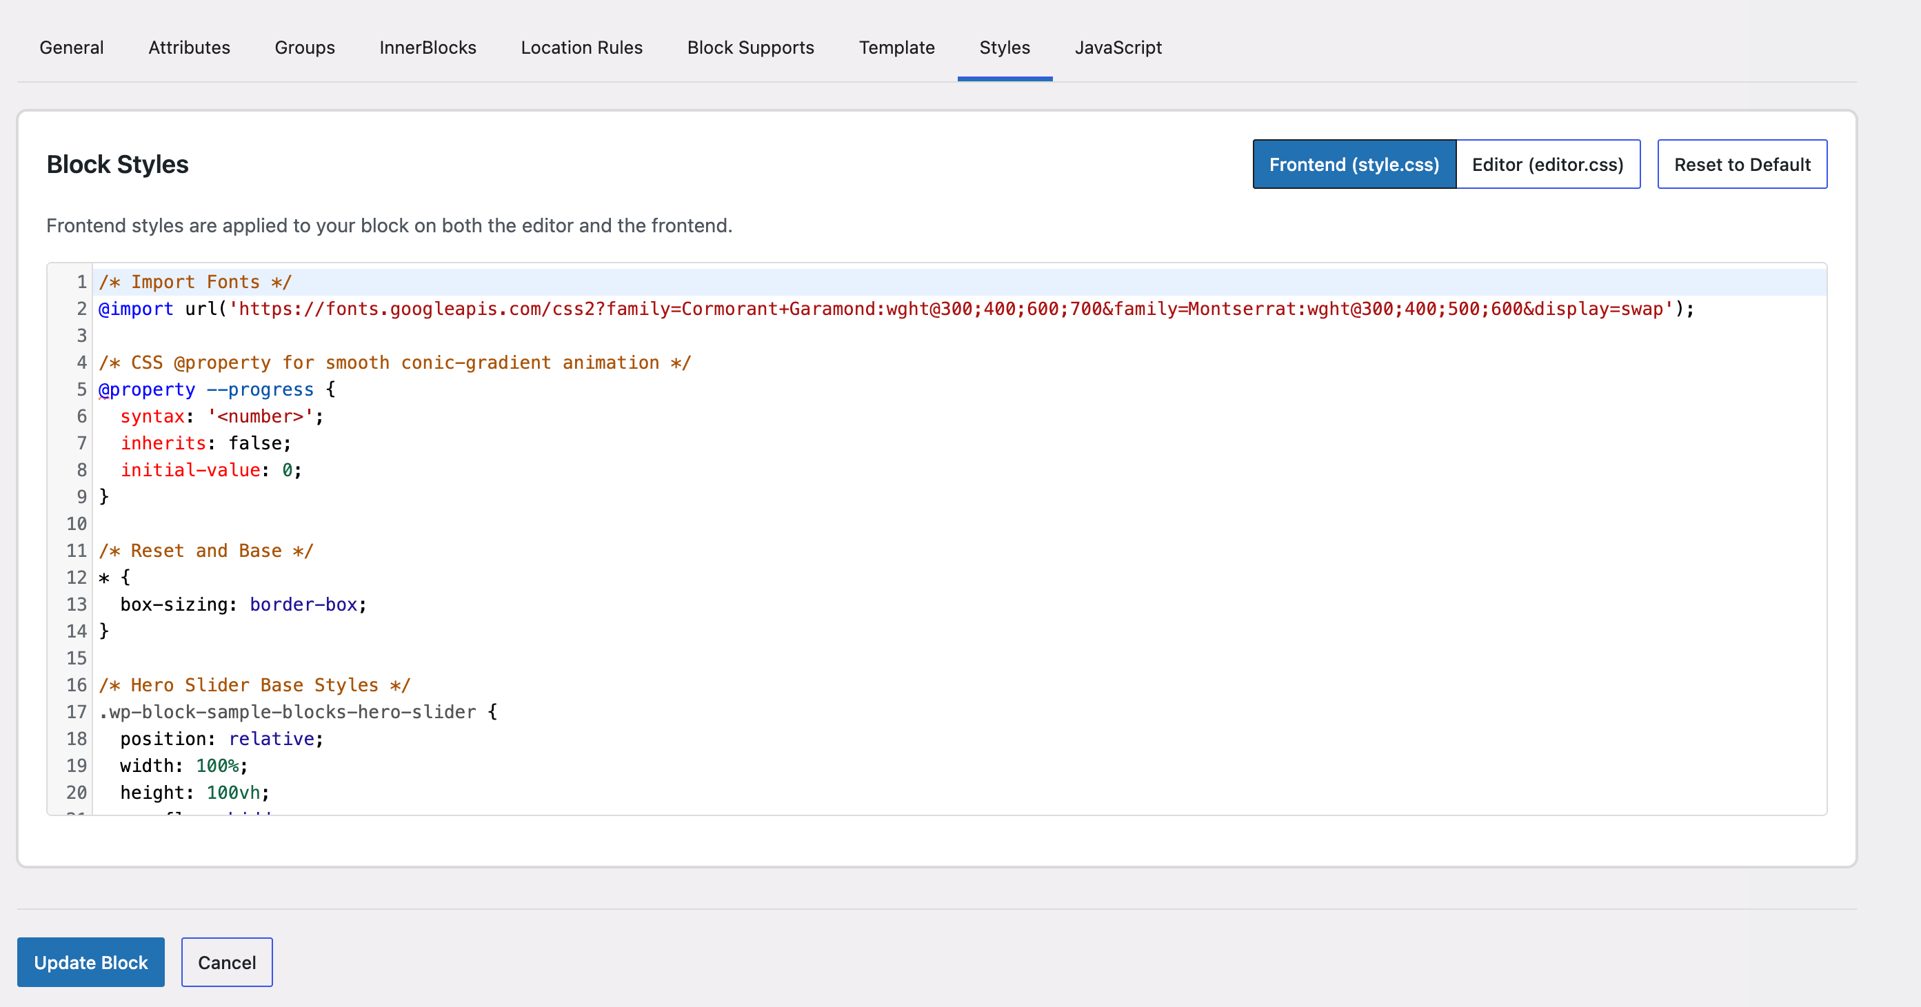Screen dimensions: 1921x1007
Task: Click line number 10 in gutter
Action: click(x=77, y=524)
